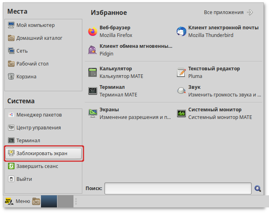Open Мой компьютер place
This screenshot has width=269, height=213.
(35, 25)
